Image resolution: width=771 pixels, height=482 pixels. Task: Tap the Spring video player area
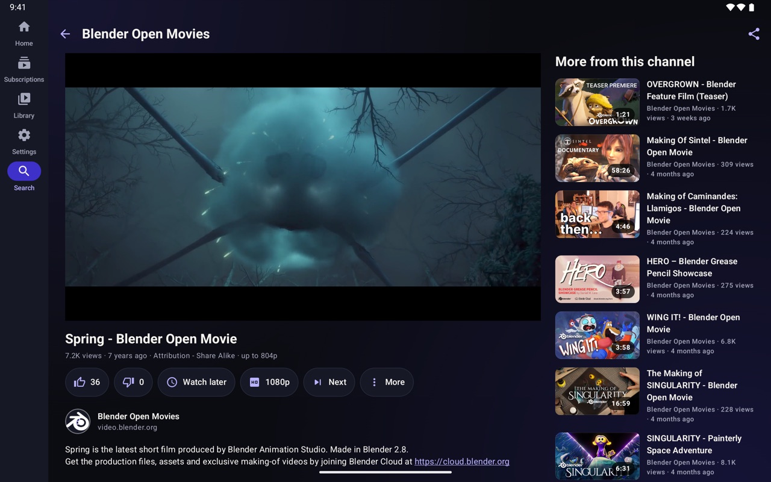(x=302, y=187)
